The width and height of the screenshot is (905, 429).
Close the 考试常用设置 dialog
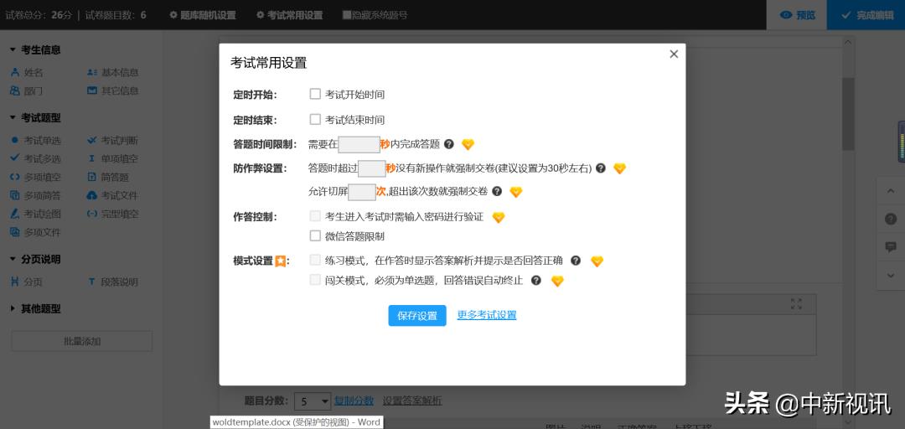(x=674, y=54)
